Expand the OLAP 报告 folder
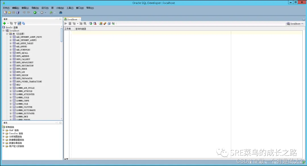307x166 pixels. click(x=3, y=130)
